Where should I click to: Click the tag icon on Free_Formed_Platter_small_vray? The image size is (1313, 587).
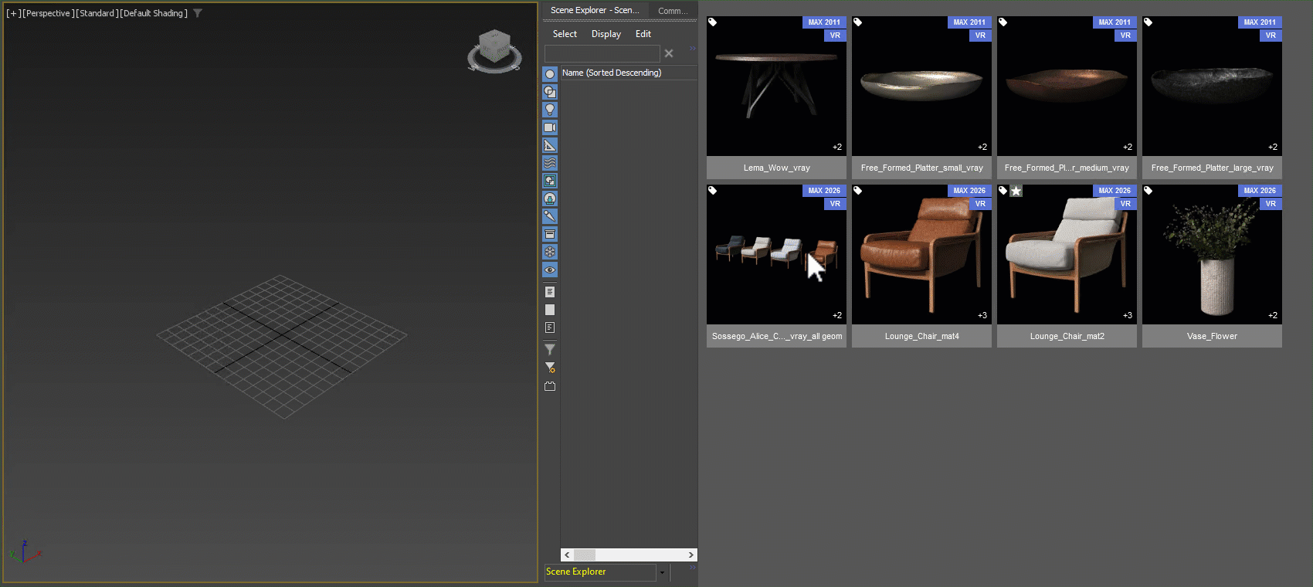click(x=858, y=22)
